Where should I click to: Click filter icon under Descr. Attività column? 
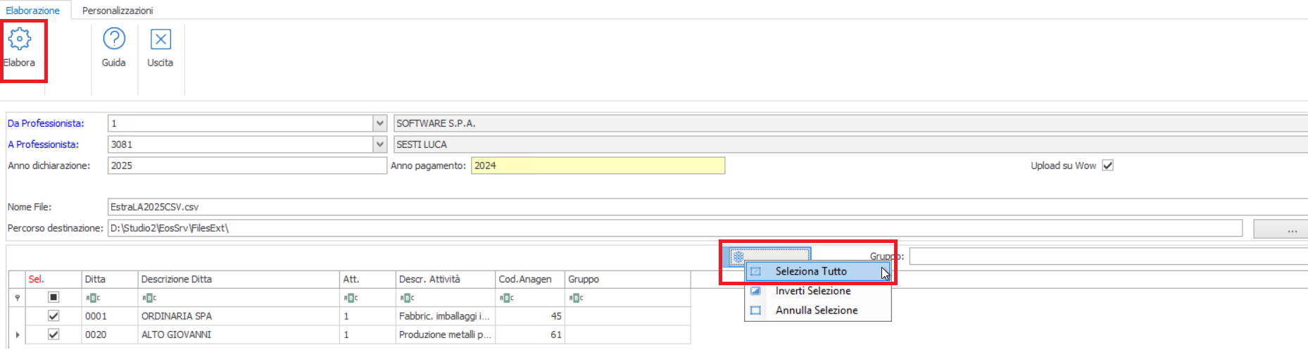click(406, 298)
